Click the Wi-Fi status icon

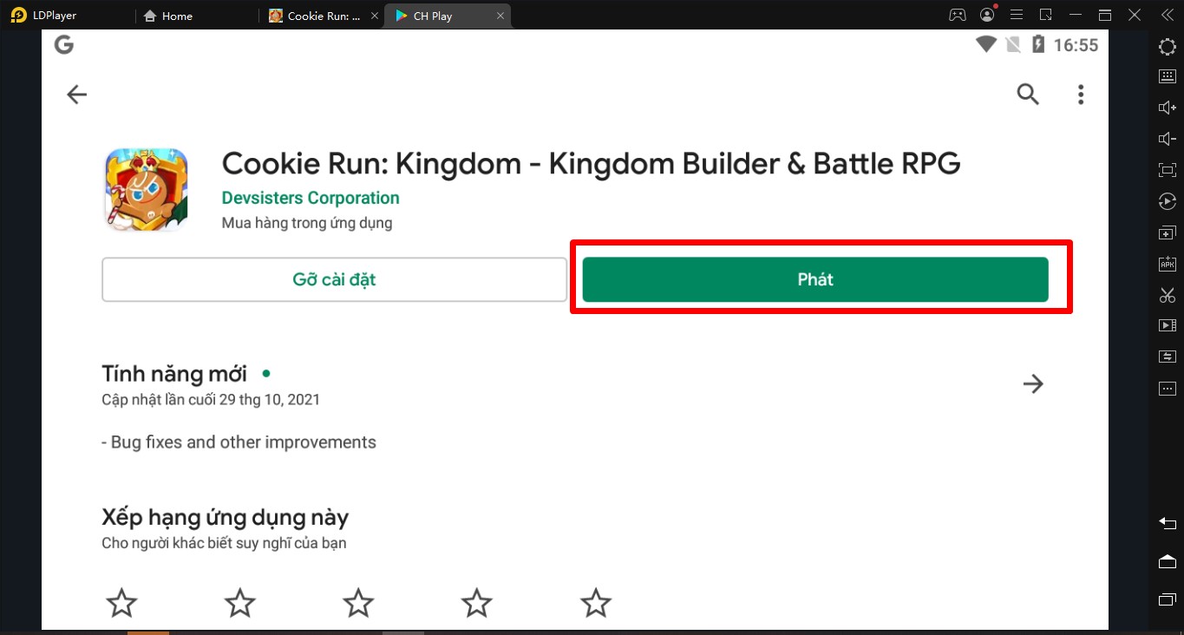click(985, 44)
